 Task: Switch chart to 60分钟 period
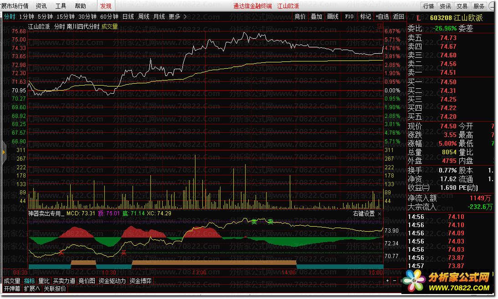pos(109,16)
